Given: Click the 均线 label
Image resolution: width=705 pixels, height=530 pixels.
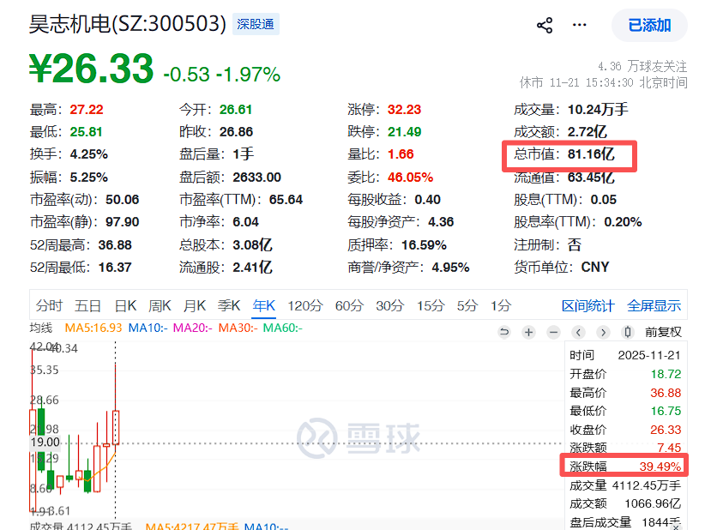Looking at the screenshot, I should coord(41,328).
